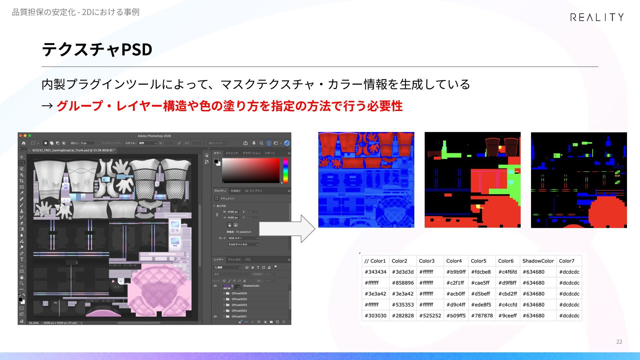Click the 選択とマスク button
Screen dimensions: 640x360
click(217, 143)
